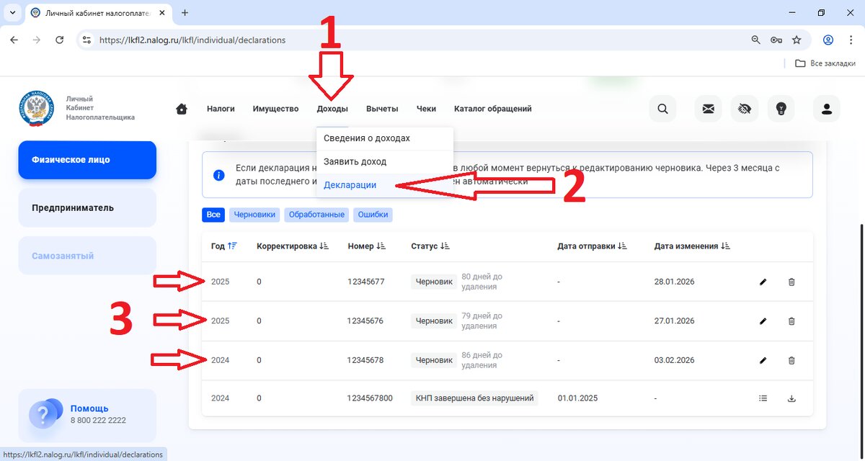Open Chrome three-dot menu
The height and width of the screenshot is (461, 865).
[851, 40]
